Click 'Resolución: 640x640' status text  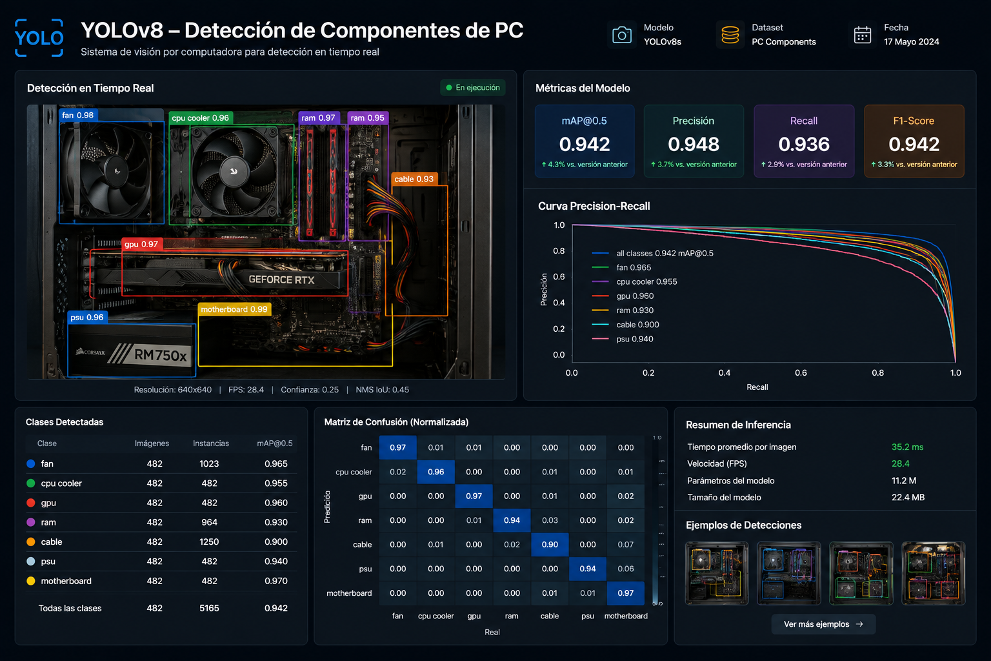[173, 390]
